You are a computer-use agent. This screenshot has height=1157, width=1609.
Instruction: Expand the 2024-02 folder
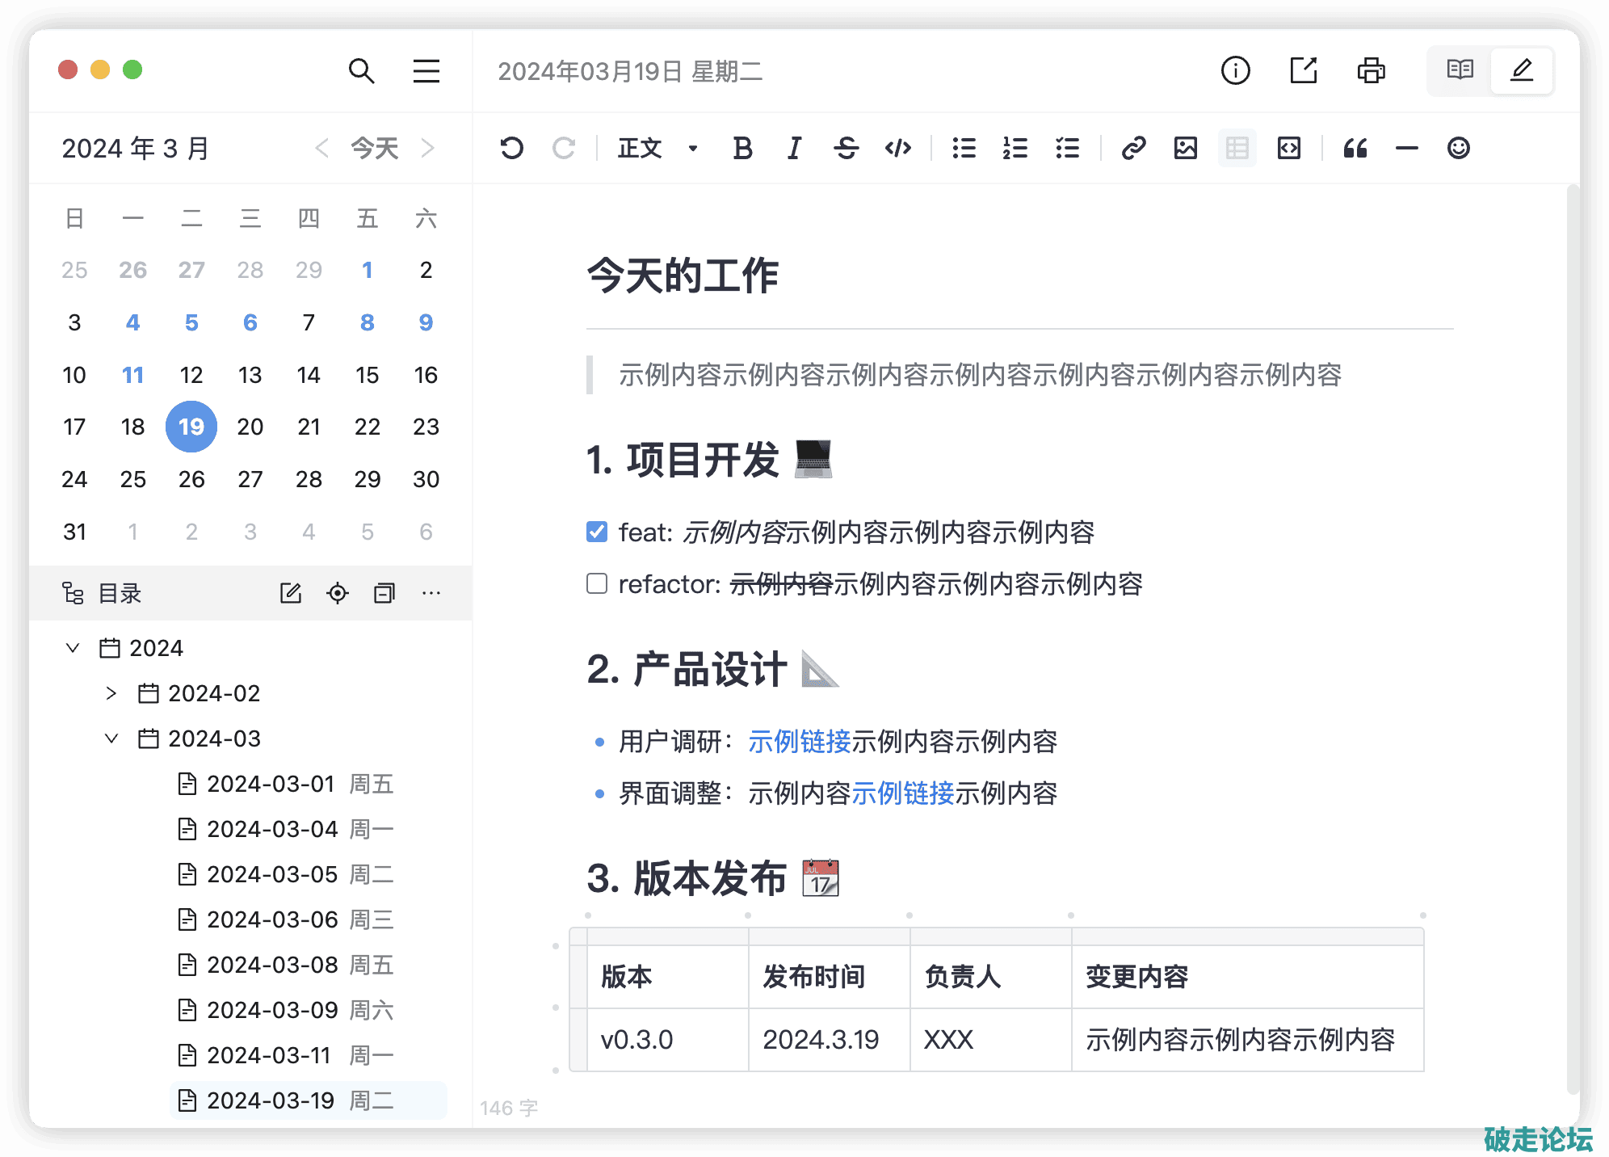click(x=111, y=693)
